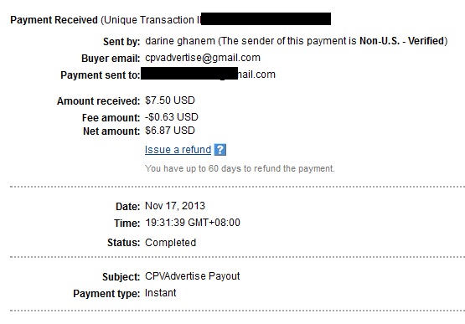Click the Non-U.S. - Verified status text
The width and height of the screenshot is (465, 324).
(402, 41)
